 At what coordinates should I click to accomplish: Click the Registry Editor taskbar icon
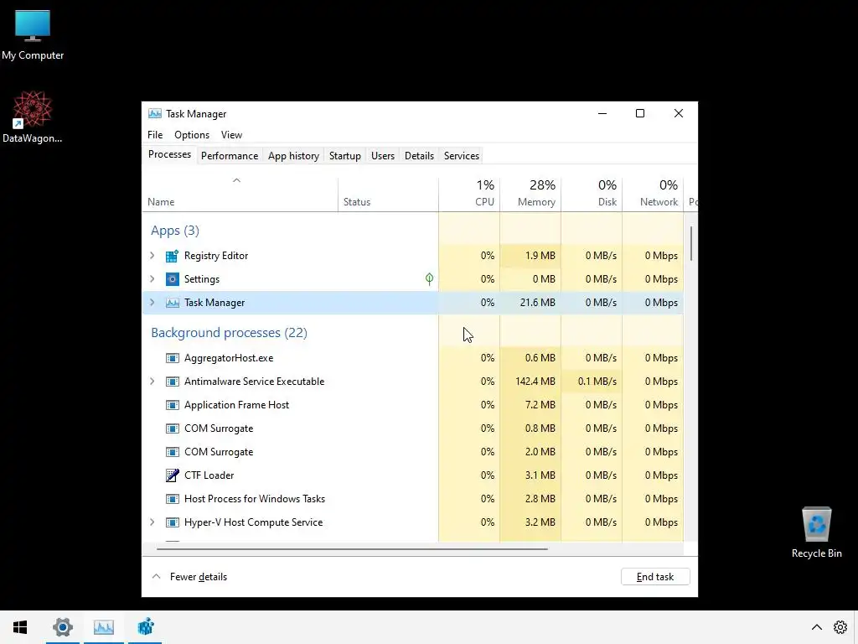point(146,627)
